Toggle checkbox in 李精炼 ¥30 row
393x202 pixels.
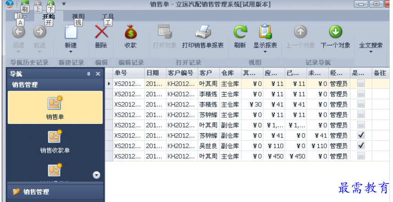pos(361,104)
